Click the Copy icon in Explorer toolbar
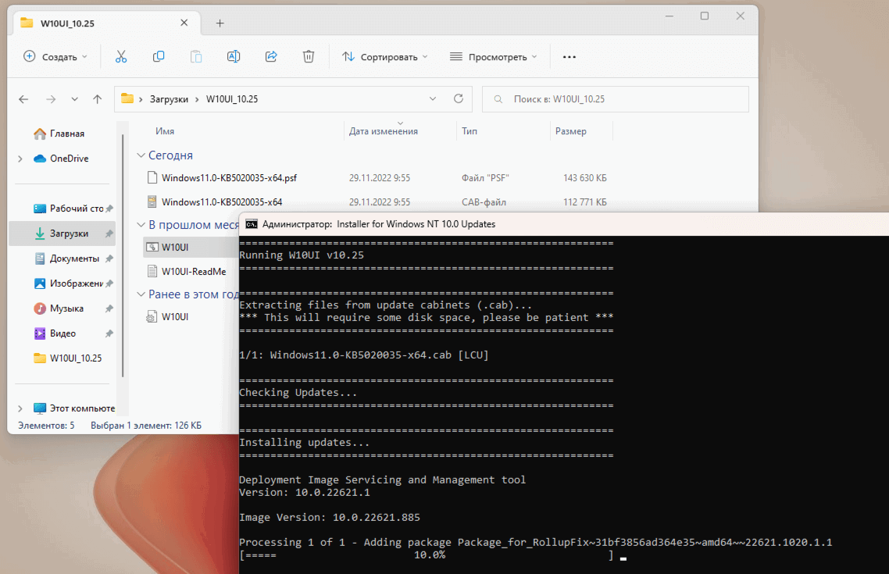Viewport: 889px width, 574px height. tap(159, 57)
